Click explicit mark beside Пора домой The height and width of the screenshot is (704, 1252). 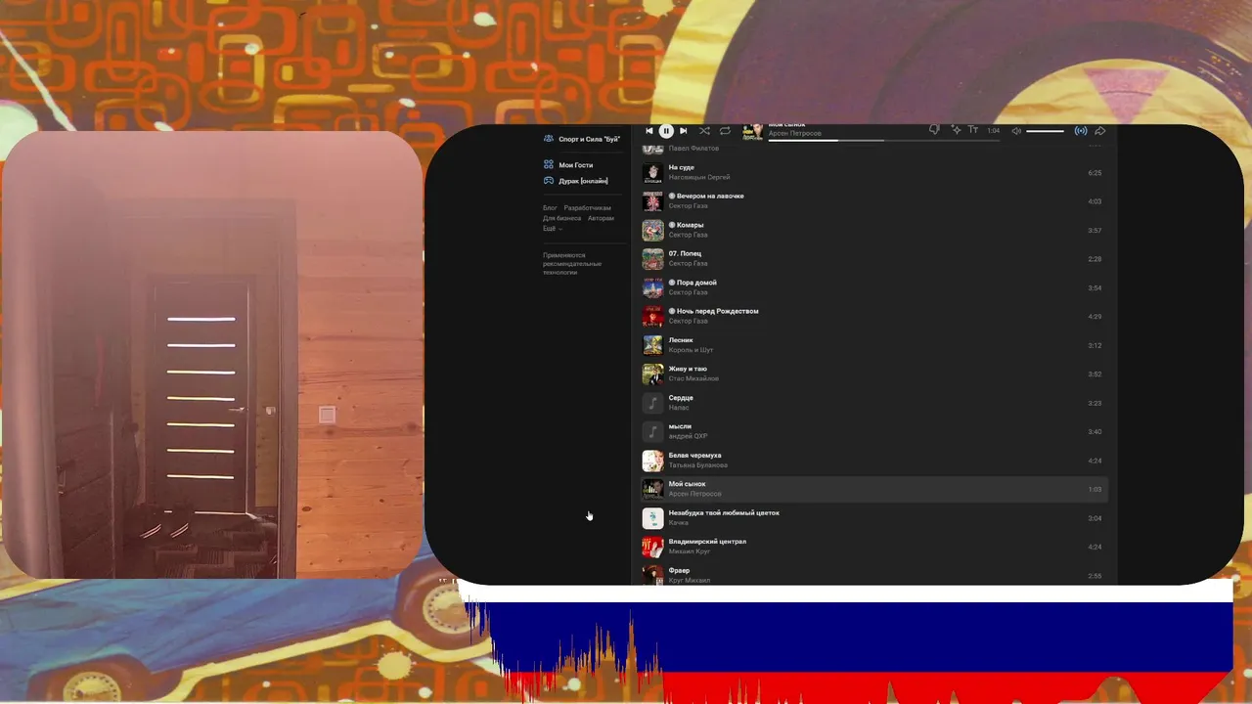click(673, 283)
